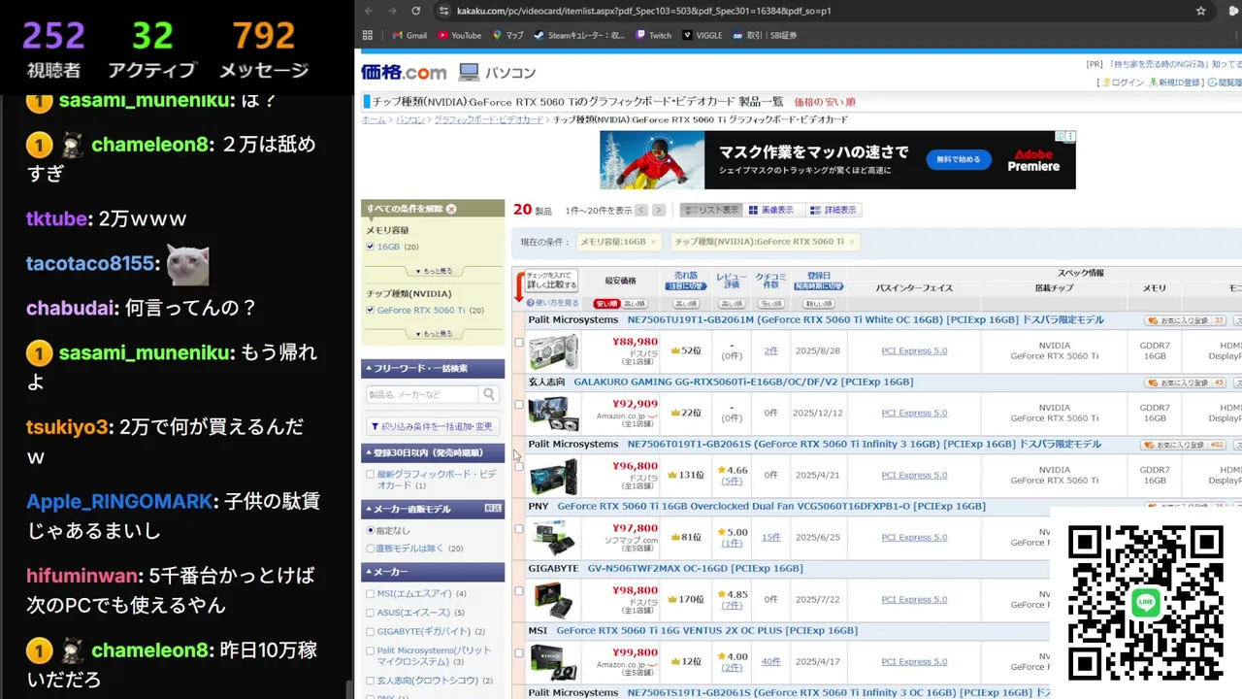Remove the チップ種類 RTX 5060 Ti condition tag
The height and width of the screenshot is (699, 1242).
(851, 242)
